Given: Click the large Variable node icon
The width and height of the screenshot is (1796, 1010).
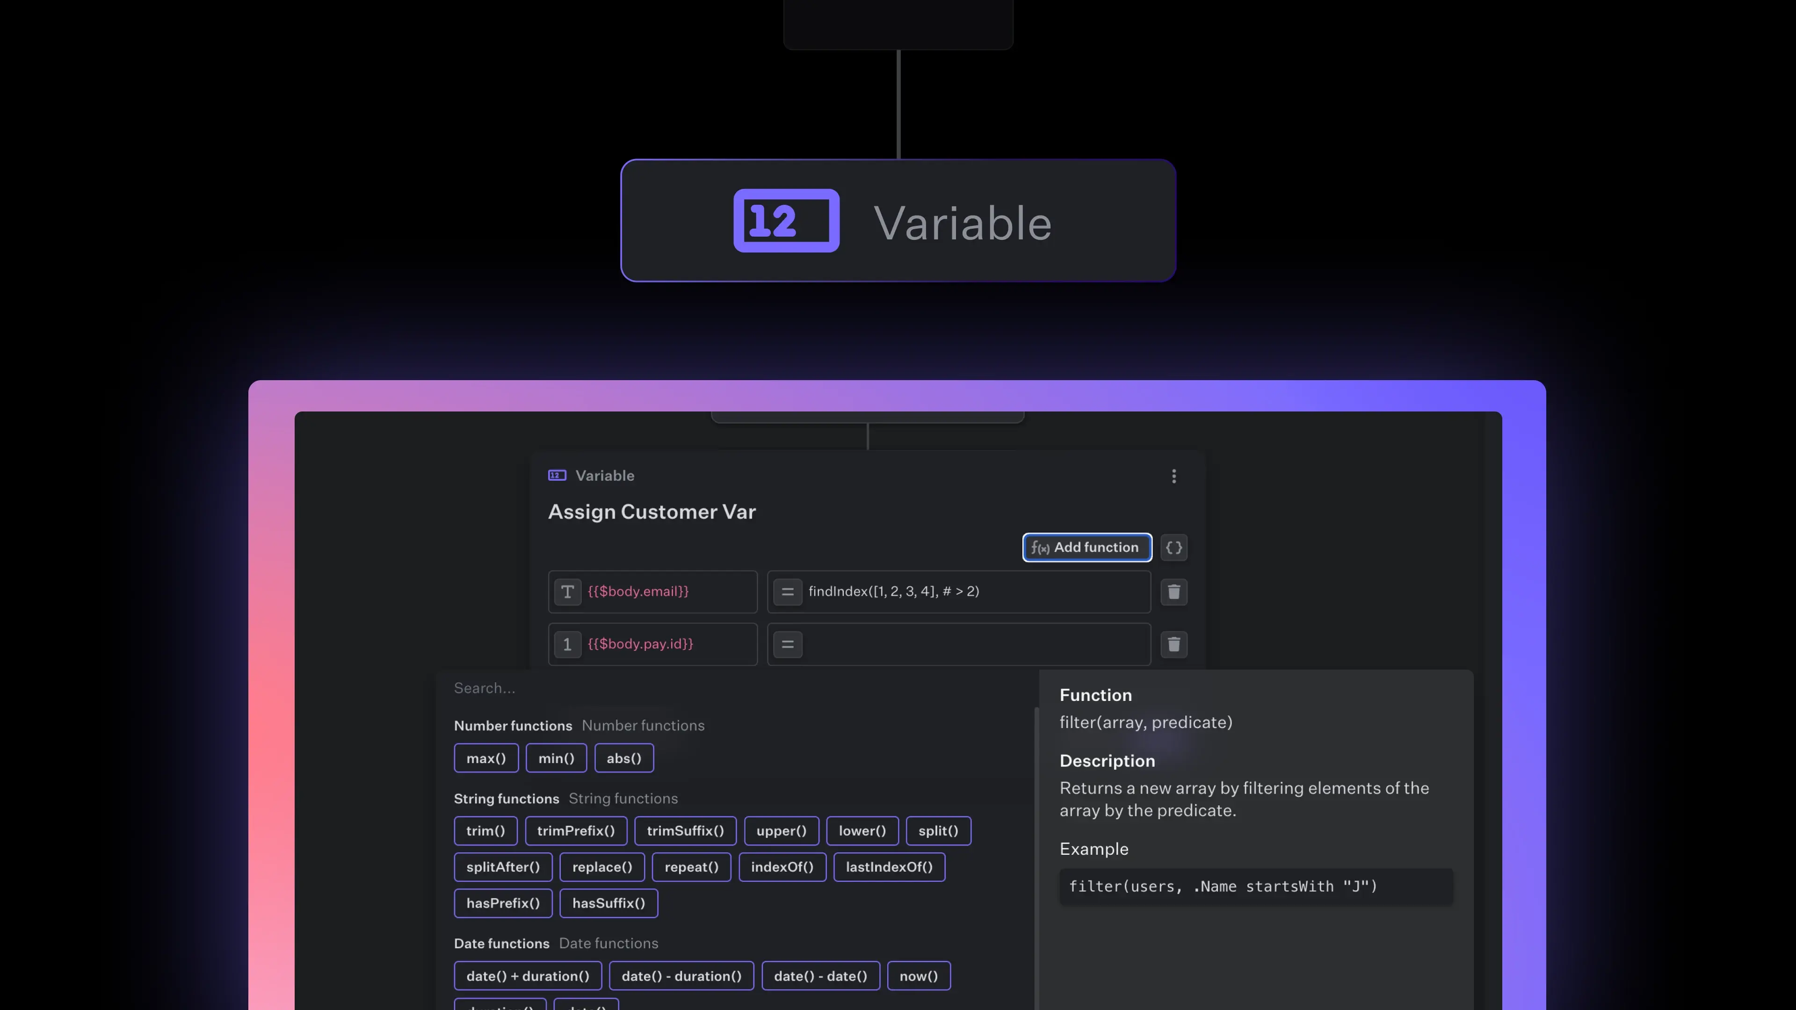Looking at the screenshot, I should 786,221.
